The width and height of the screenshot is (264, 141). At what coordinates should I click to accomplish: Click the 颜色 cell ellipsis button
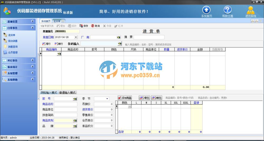point(130,106)
